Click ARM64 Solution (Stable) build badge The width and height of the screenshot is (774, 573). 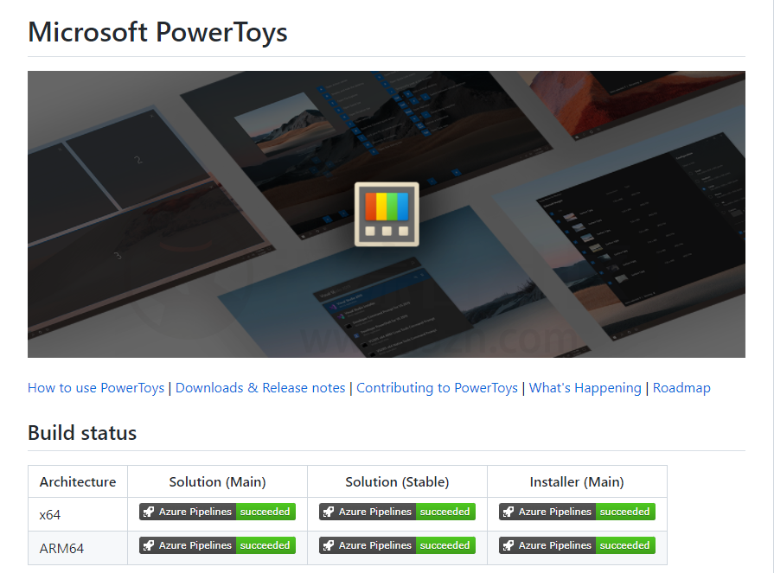(397, 545)
